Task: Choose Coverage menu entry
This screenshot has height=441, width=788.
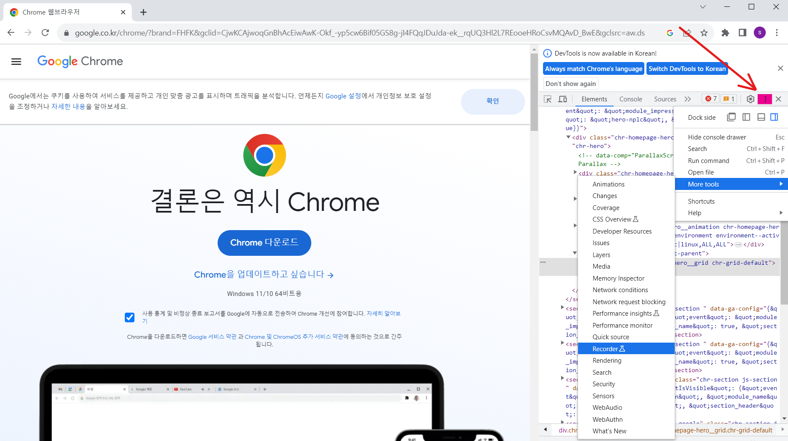Action: pyautogui.click(x=626, y=207)
